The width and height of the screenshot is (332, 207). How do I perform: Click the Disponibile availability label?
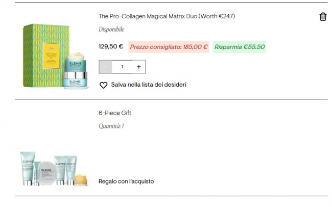point(111,30)
